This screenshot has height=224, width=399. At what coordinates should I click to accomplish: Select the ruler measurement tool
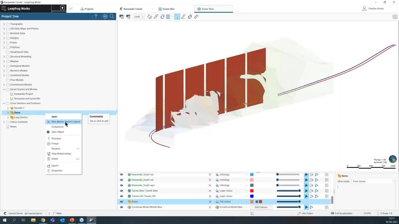[196, 16]
